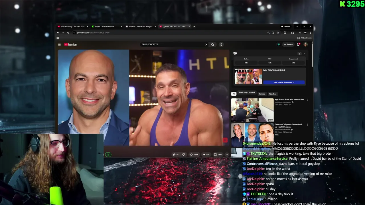Click the Ask button under the video
This screenshot has height=205, width=365.
coord(206,155)
